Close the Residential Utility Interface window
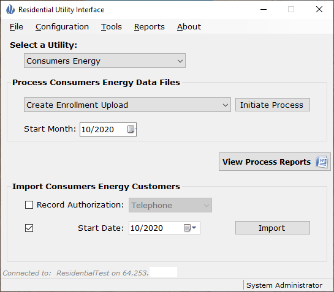 (319, 9)
